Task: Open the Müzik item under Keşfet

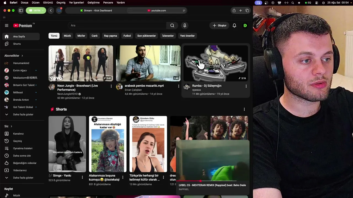Action: [21, 196]
